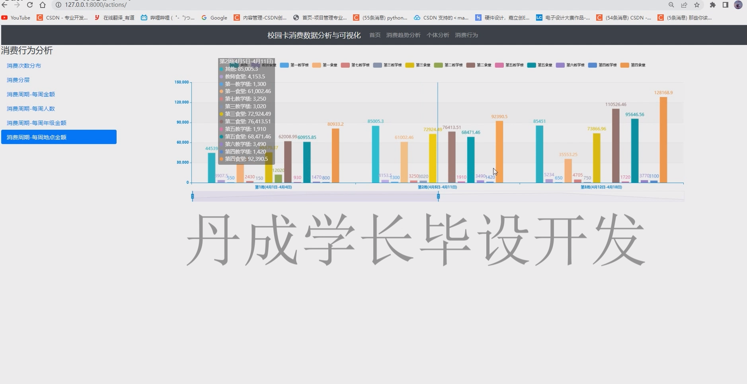Click the zoom search icon in address bar

coord(671,5)
